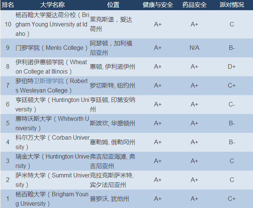Open the 卫斯理学院 hyperlink in row 7
Screen dimensions: 253x208
coord(49,81)
